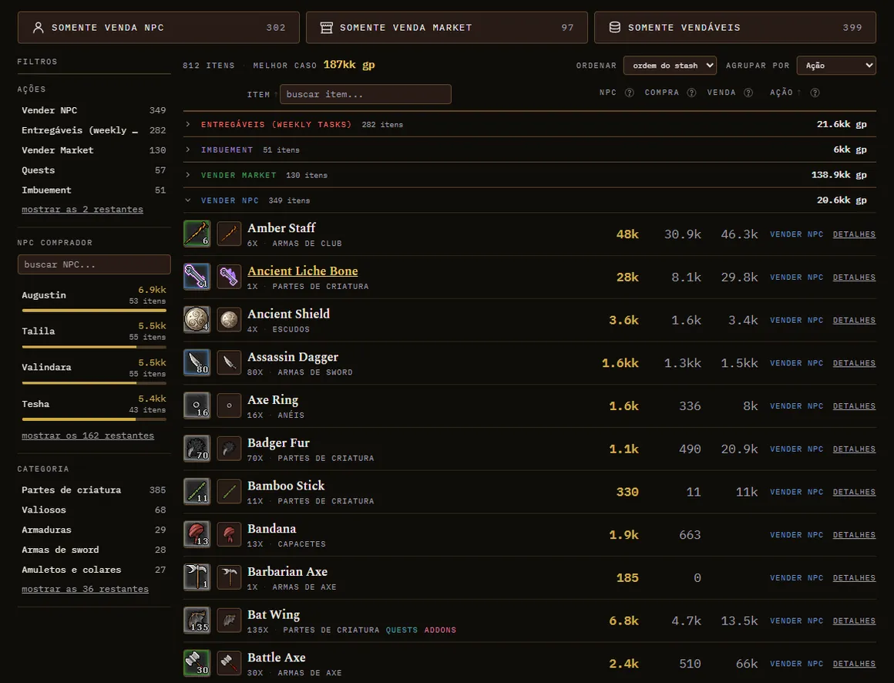Click the small Assassin Dagger item icon
Screen dimensions: 894x683
point(229,362)
